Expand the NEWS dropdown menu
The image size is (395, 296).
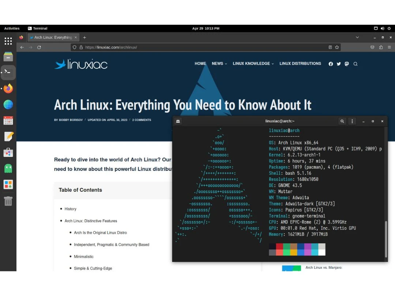tap(219, 64)
